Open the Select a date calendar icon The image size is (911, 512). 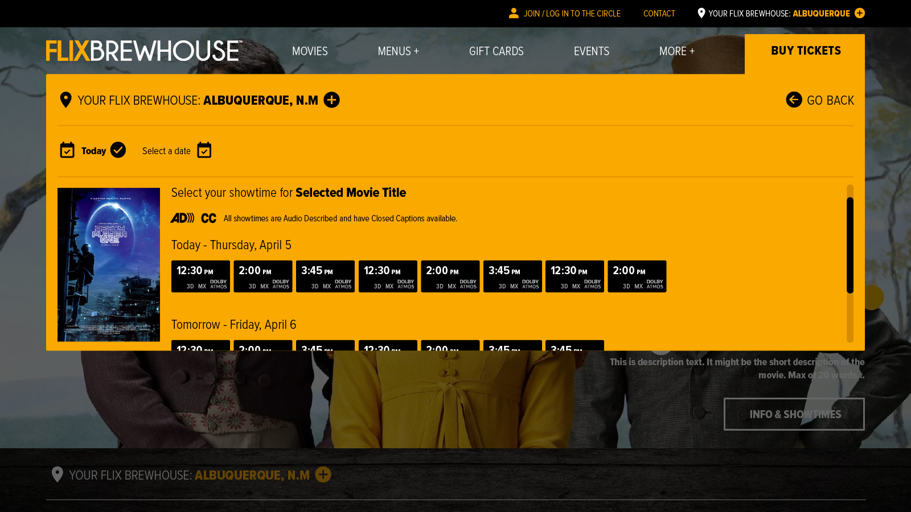click(204, 150)
